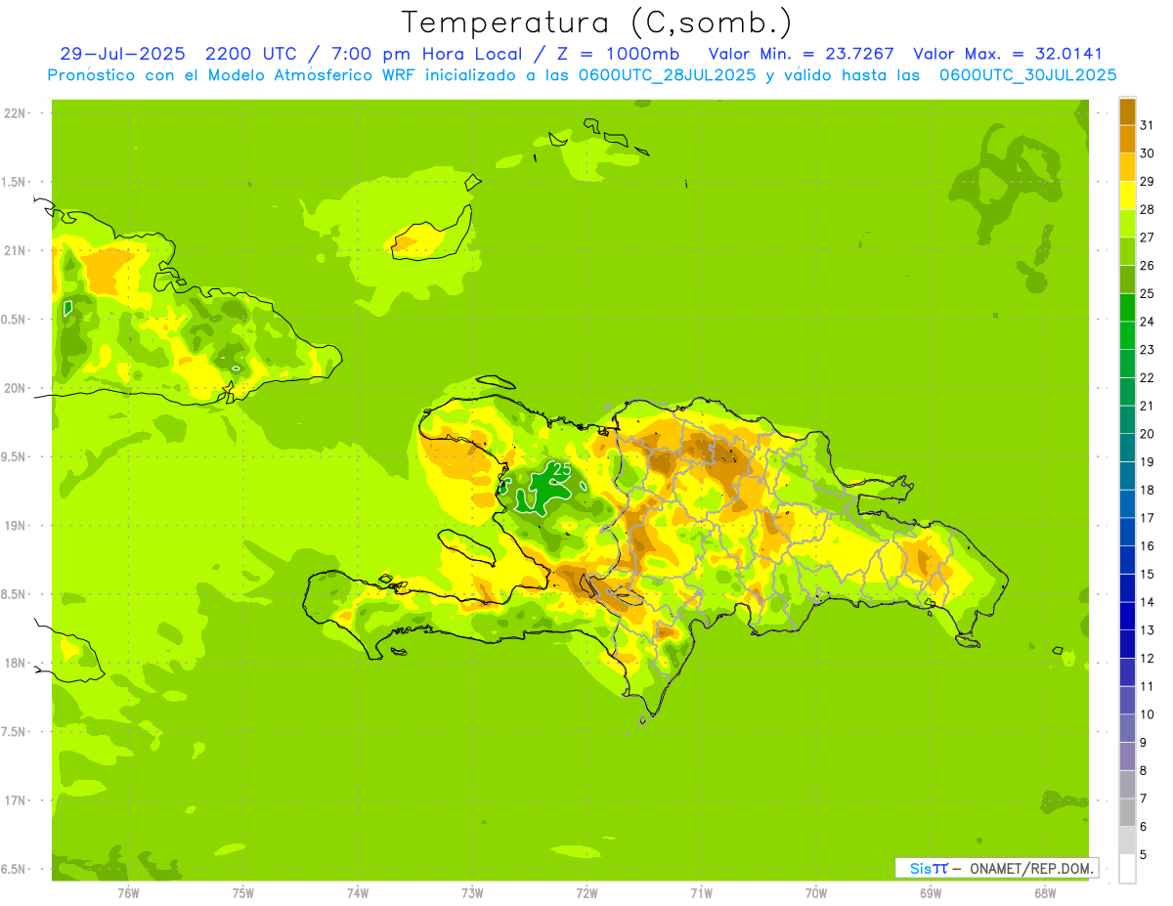This screenshot has height=906, width=1173.
Task: Click the legend swatch between 24 and 25
Action: [1127, 307]
